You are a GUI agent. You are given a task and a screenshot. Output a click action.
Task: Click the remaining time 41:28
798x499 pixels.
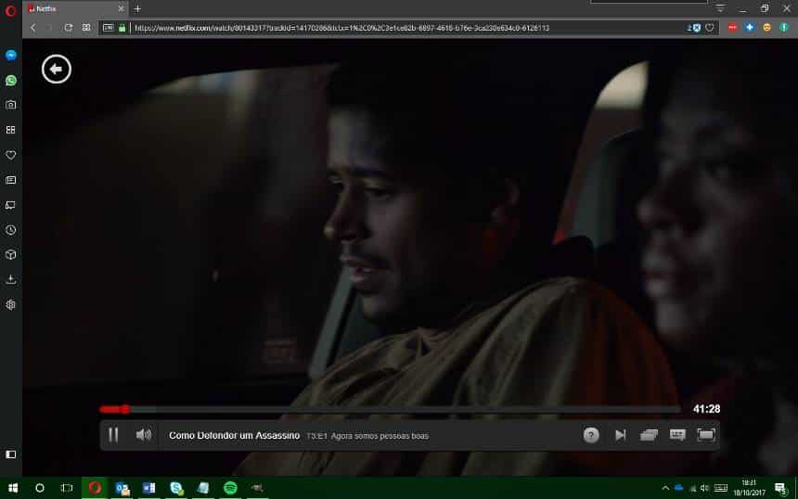click(706, 409)
